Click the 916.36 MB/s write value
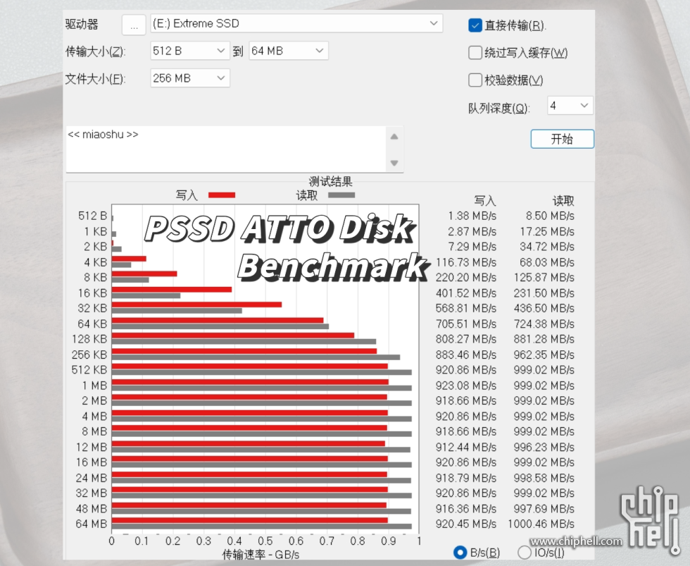690x566 pixels. 466,509
